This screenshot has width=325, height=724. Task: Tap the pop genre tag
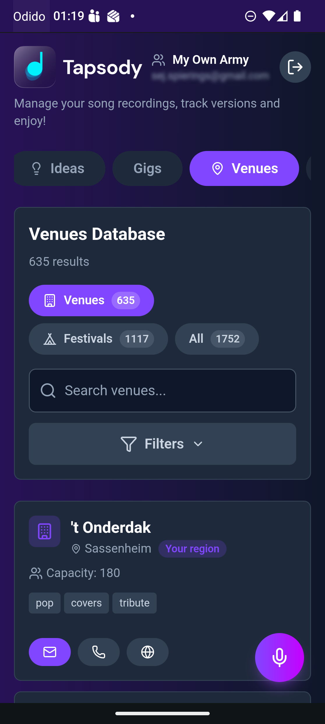(45, 603)
